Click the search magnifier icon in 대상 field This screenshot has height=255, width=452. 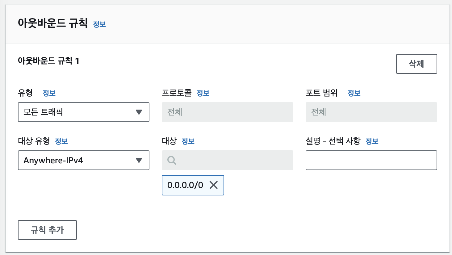click(x=172, y=160)
